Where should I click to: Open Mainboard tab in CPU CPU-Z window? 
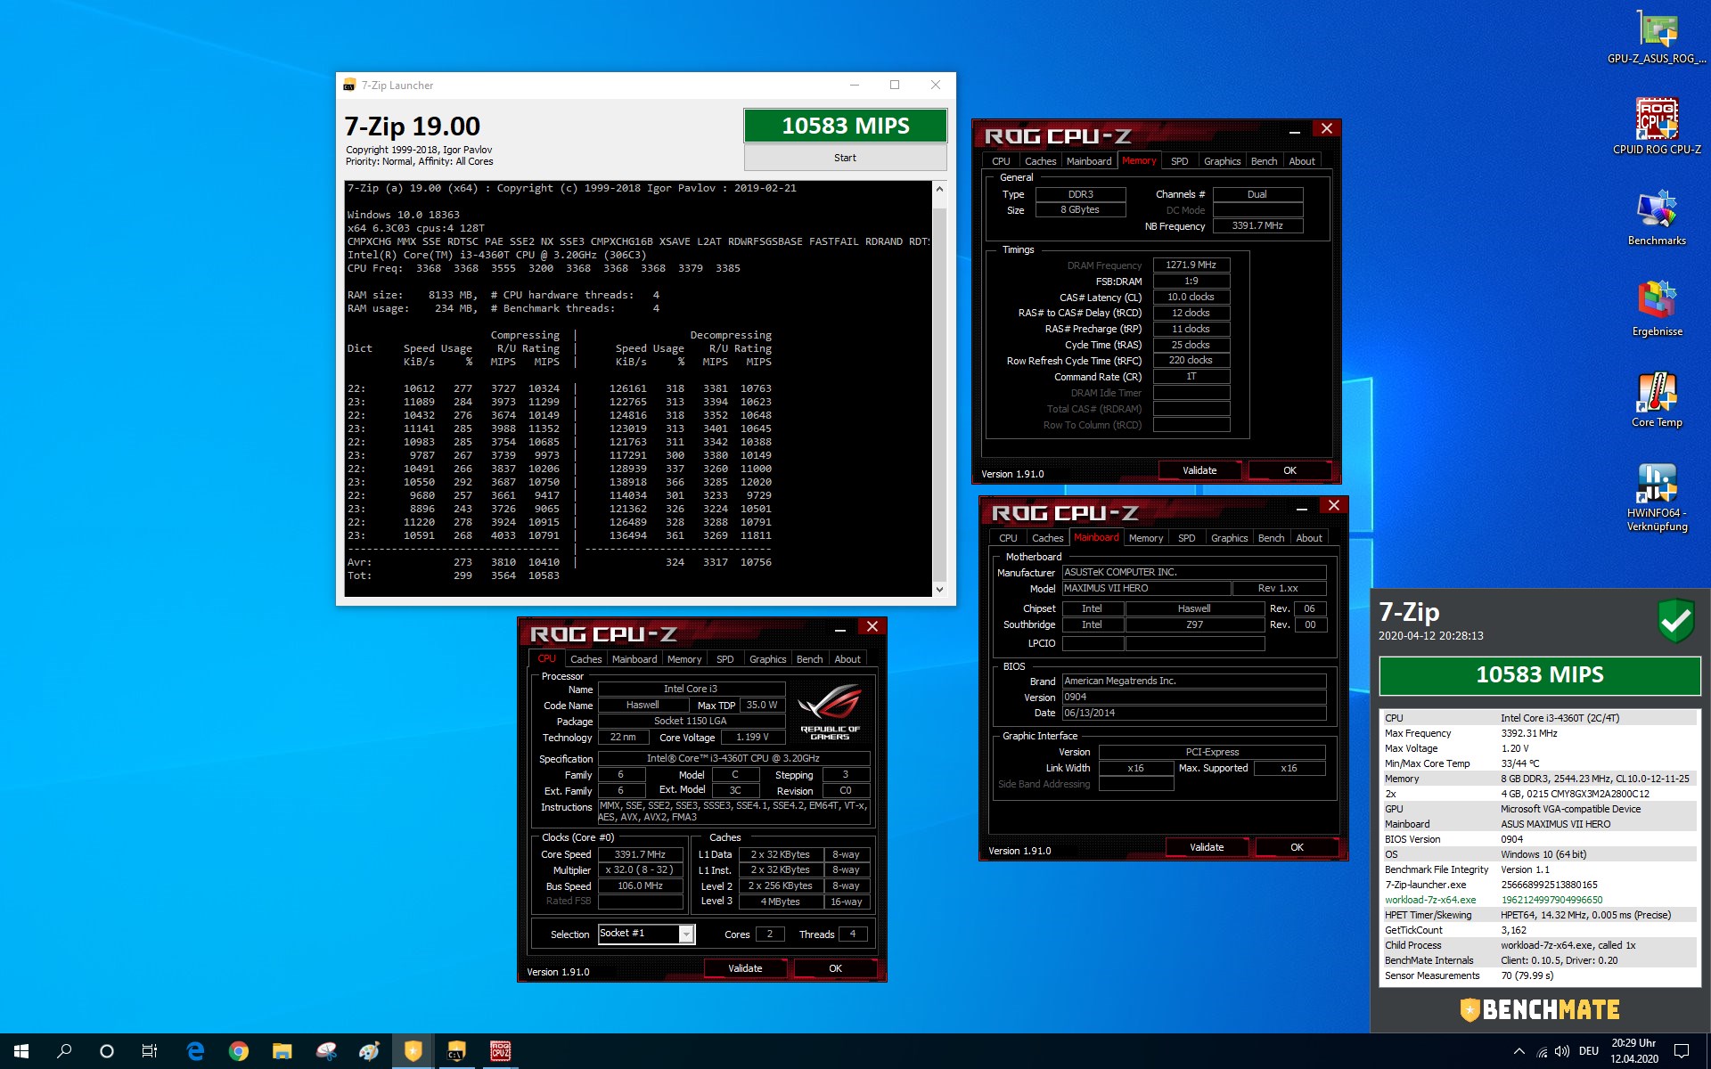pos(634,659)
